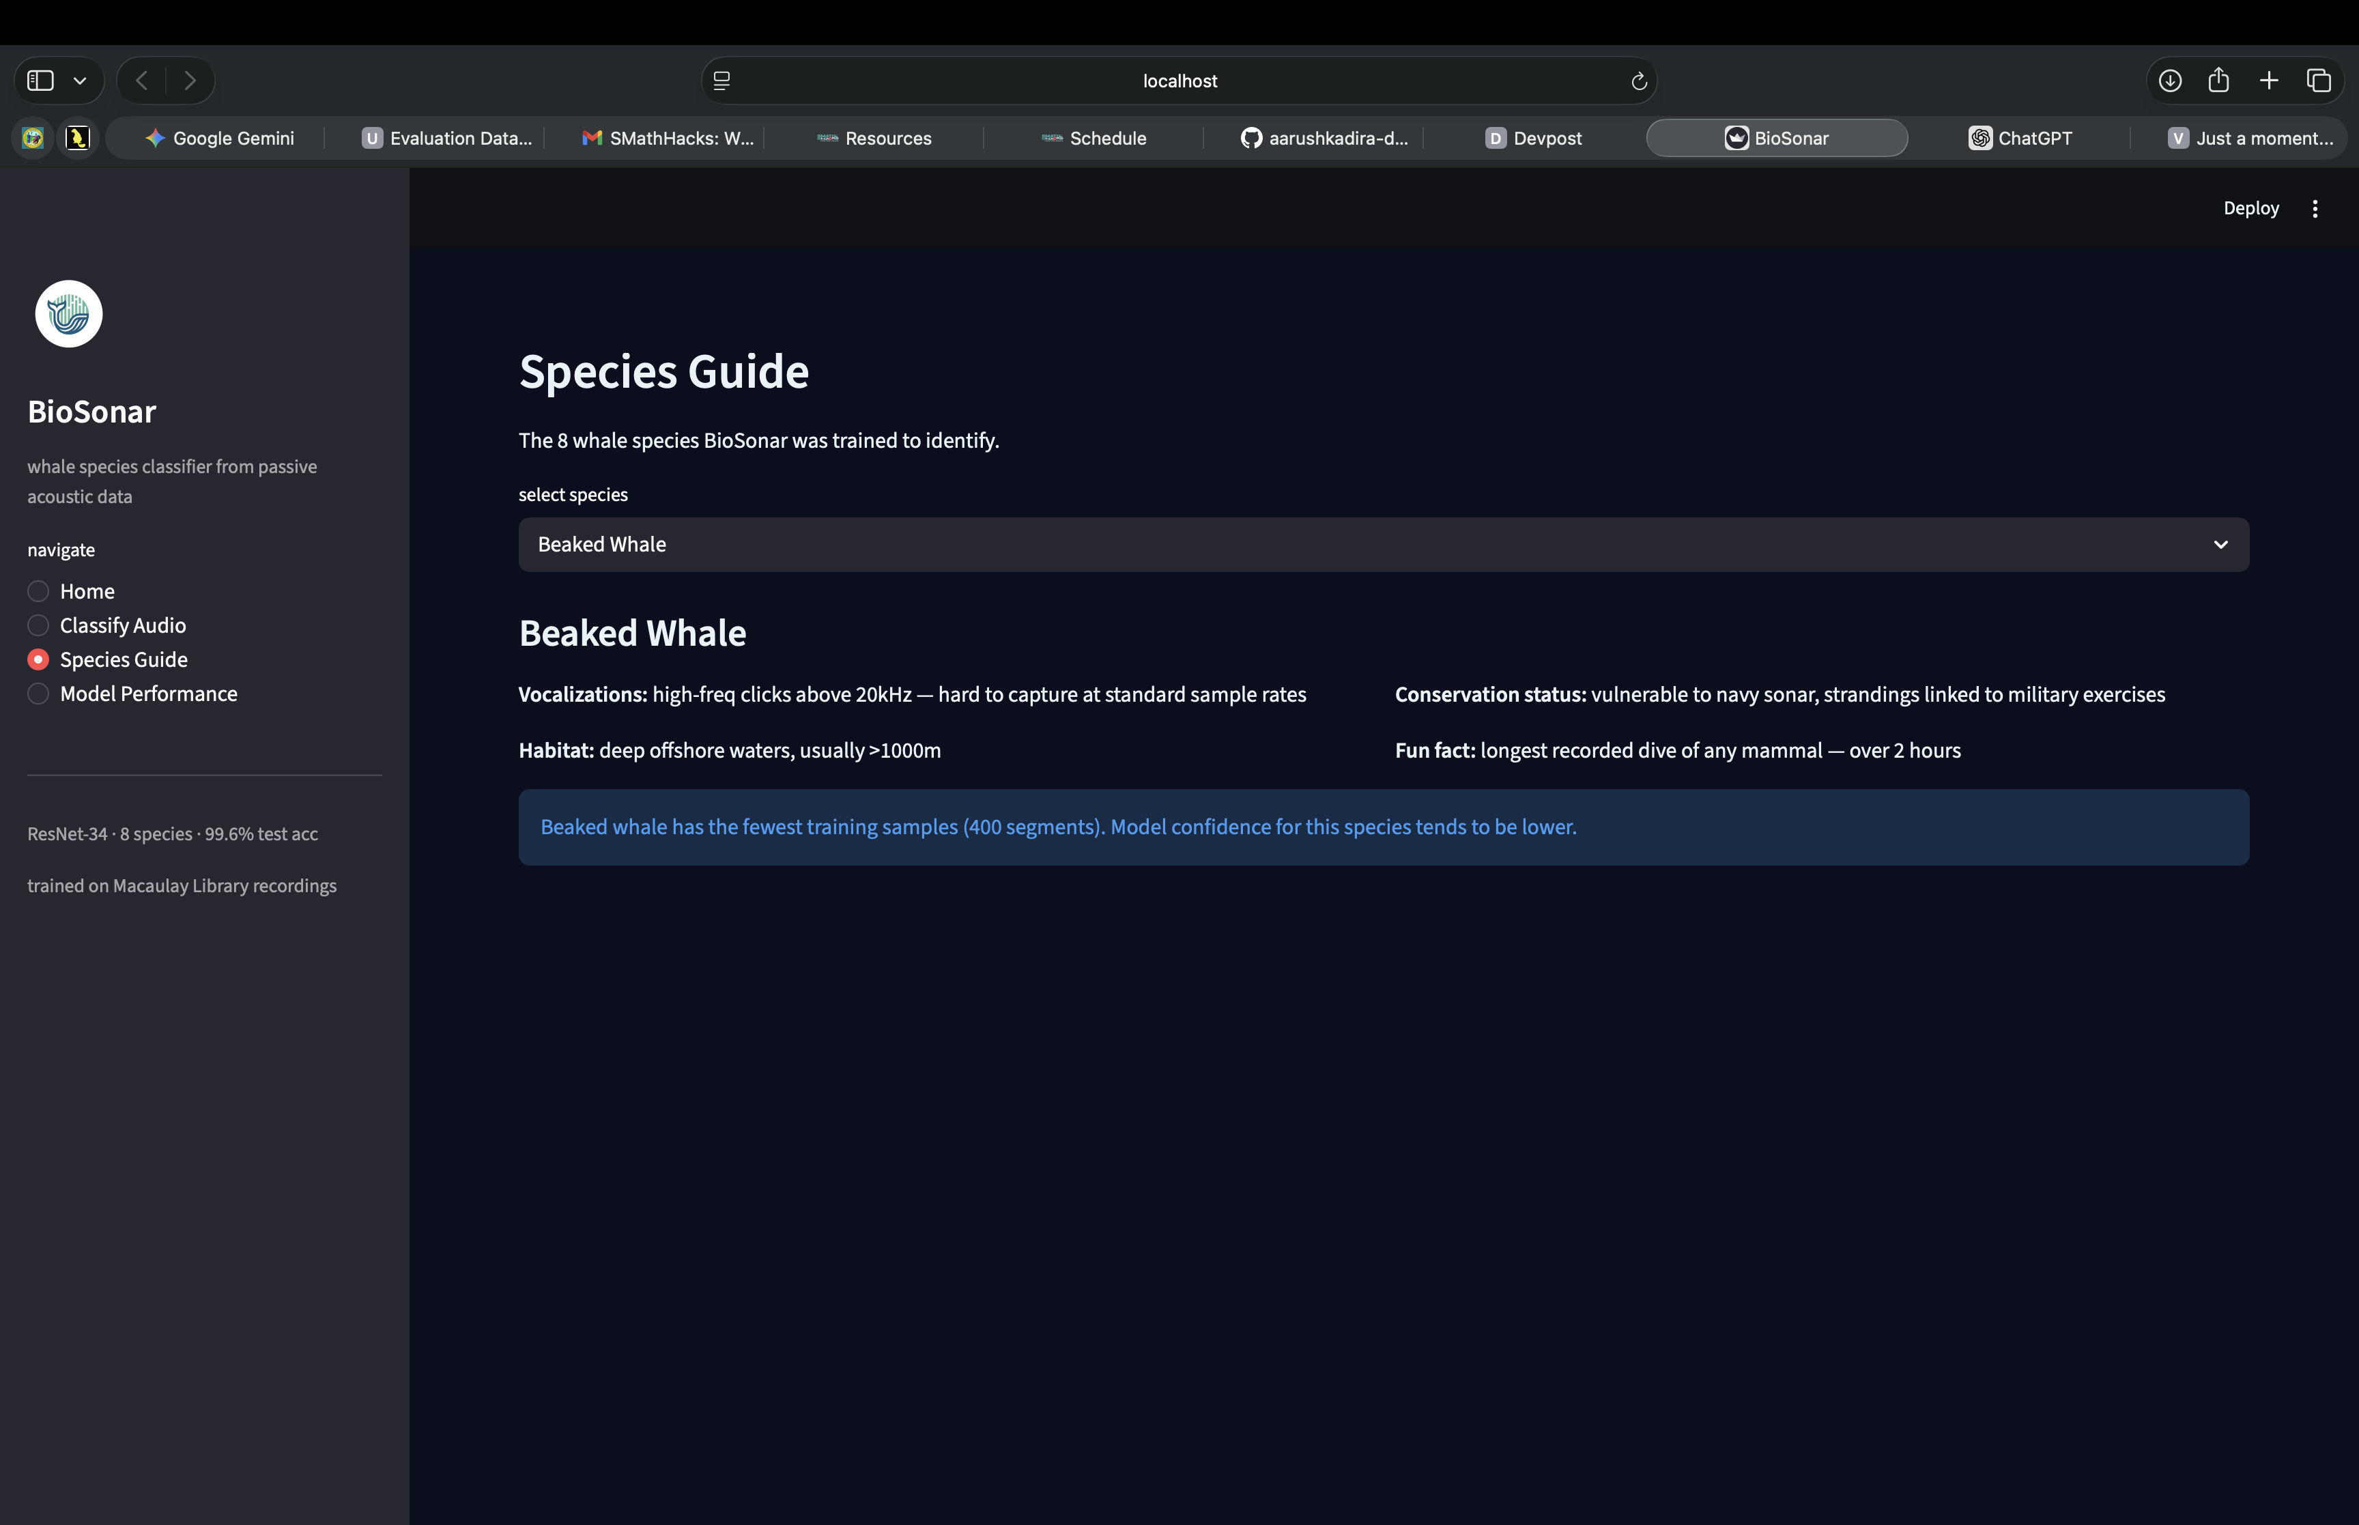Click the BioSonar whale logo
This screenshot has height=1525, width=2359.
pyautogui.click(x=68, y=314)
